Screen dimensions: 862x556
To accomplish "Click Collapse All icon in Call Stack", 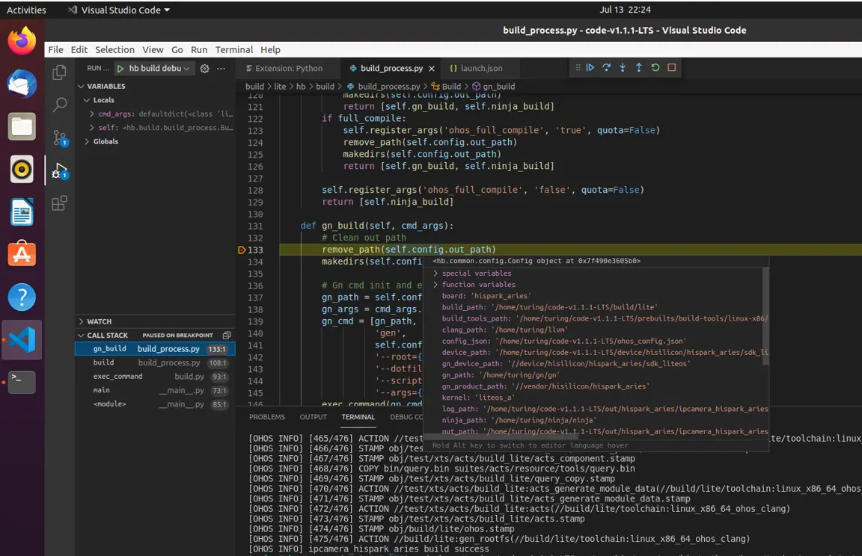I will (x=227, y=336).
